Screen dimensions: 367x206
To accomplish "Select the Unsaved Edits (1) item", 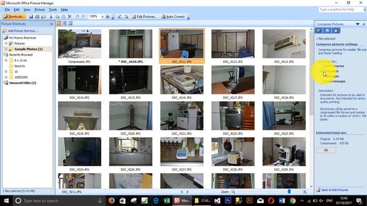I will [22, 82].
